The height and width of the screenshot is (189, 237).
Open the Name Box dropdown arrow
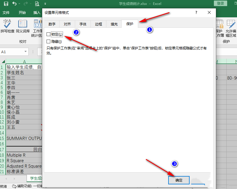coord(25,52)
